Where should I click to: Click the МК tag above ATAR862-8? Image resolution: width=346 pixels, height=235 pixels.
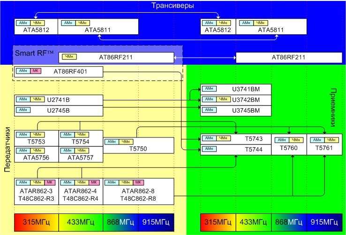[138, 182]
